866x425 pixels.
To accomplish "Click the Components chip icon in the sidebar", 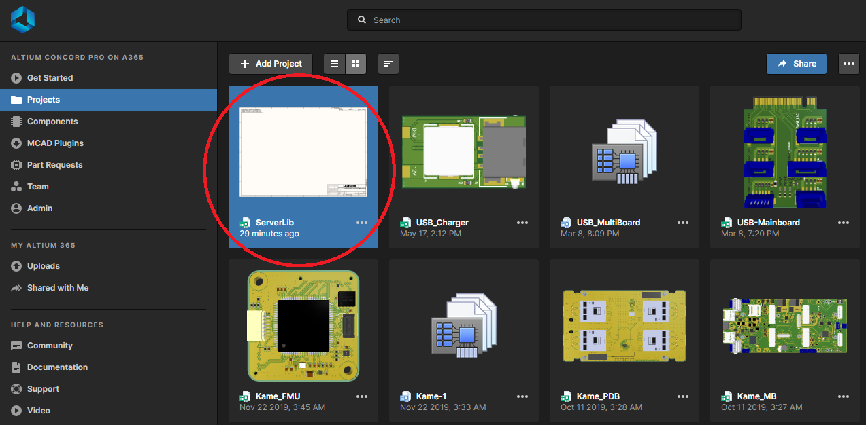I will point(16,122).
